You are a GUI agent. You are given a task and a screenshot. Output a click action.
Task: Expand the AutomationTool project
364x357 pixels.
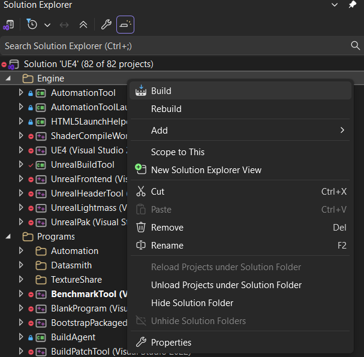[x=20, y=92]
